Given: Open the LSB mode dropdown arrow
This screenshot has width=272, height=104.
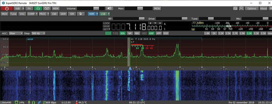Looking at the screenshot, I should tap(109, 14).
